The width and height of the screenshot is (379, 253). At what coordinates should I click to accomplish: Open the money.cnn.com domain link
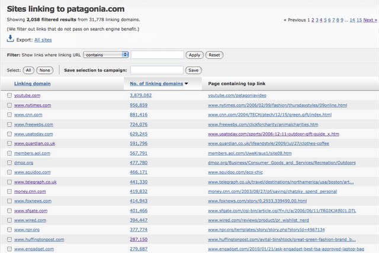coord(30,192)
